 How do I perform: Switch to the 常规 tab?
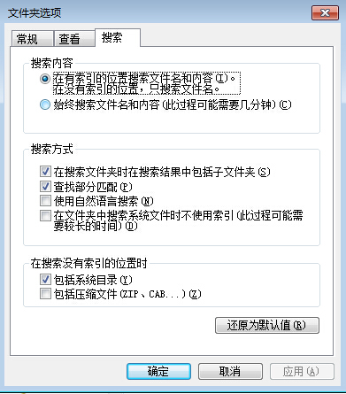click(33, 39)
